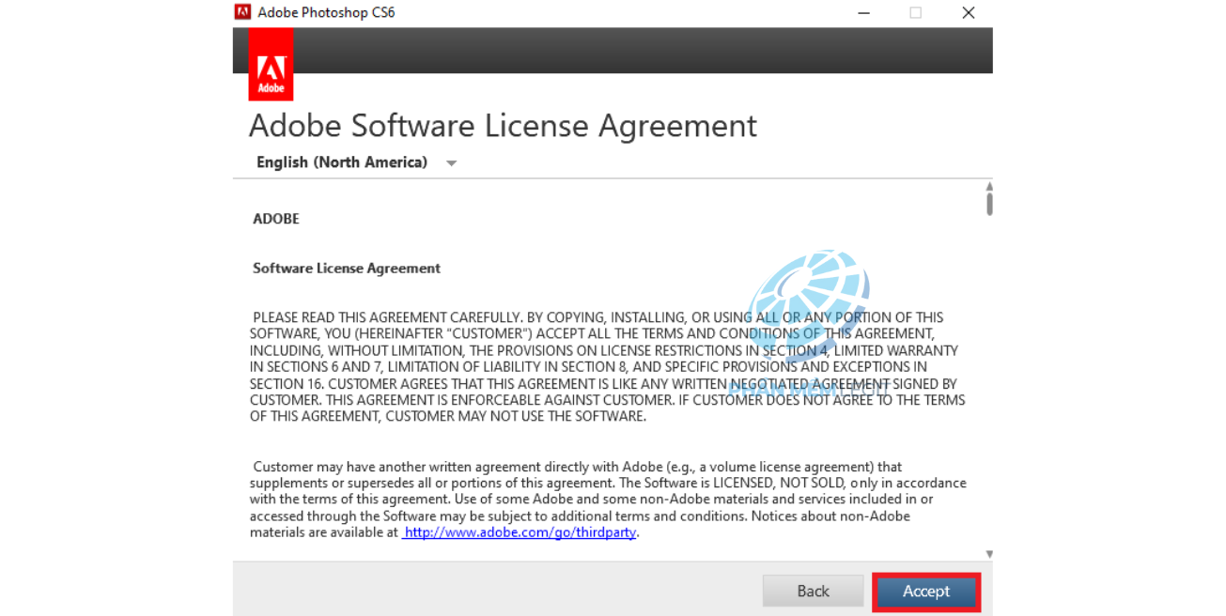The image size is (1226, 616).
Task: Open the adobe.com/go/thirdparty link
Action: 520,532
